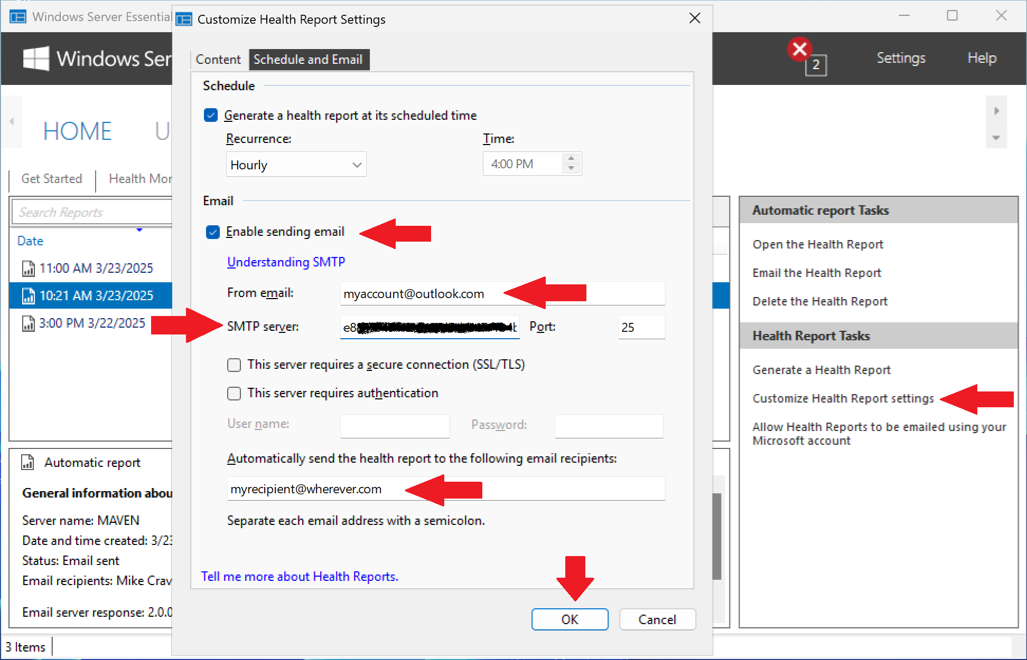Open the Understanding SMTP link
This screenshot has width=1027, height=660.
tap(286, 262)
